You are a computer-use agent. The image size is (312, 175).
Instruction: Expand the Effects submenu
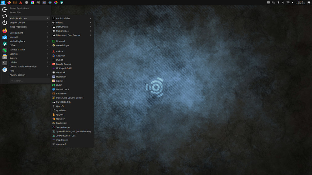pyautogui.click(x=72, y=23)
